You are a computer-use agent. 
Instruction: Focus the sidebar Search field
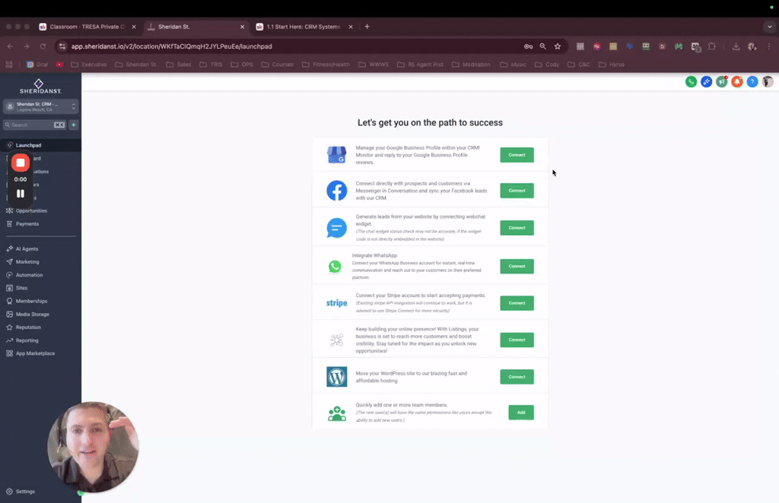[34, 125]
